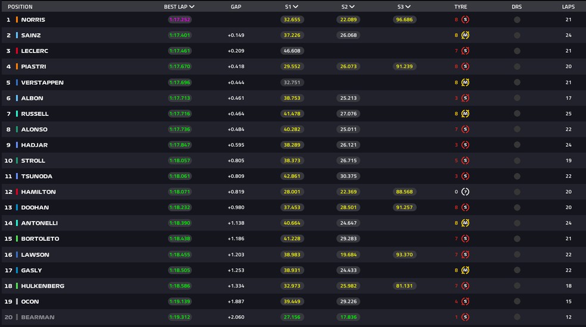Click Verstappen's medium tyre icon
This screenshot has height=327, width=586.
pos(465,83)
